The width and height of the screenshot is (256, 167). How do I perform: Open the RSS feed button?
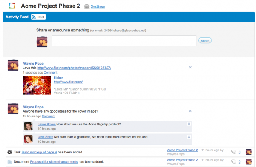(38, 17)
